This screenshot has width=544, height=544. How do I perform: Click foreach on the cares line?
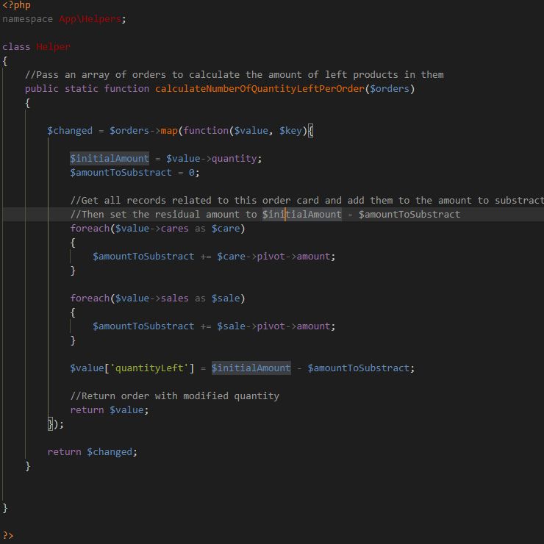(x=90, y=229)
